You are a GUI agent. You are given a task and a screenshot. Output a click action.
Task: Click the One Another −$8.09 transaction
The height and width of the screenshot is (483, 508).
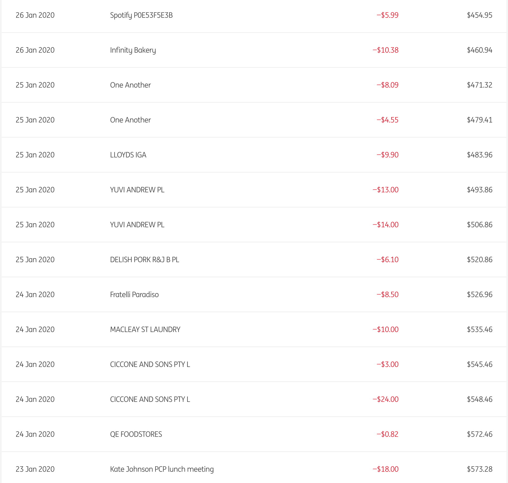(x=130, y=85)
